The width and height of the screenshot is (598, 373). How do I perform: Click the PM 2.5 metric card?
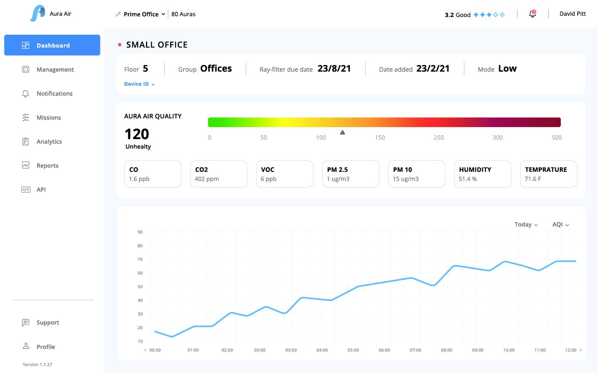(351, 174)
